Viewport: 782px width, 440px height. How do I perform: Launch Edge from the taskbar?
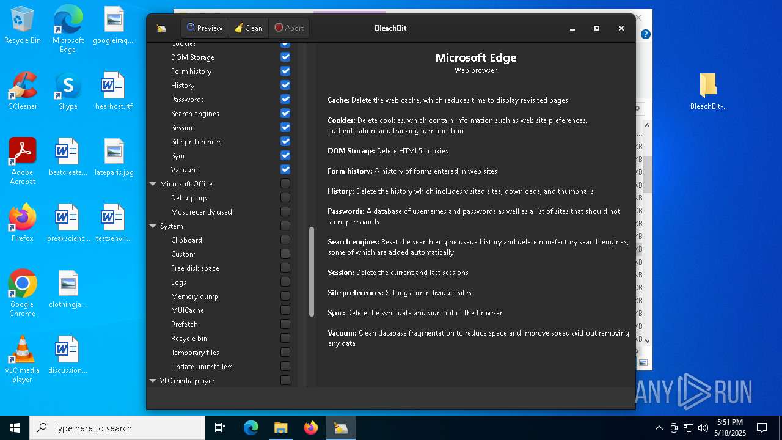click(251, 428)
